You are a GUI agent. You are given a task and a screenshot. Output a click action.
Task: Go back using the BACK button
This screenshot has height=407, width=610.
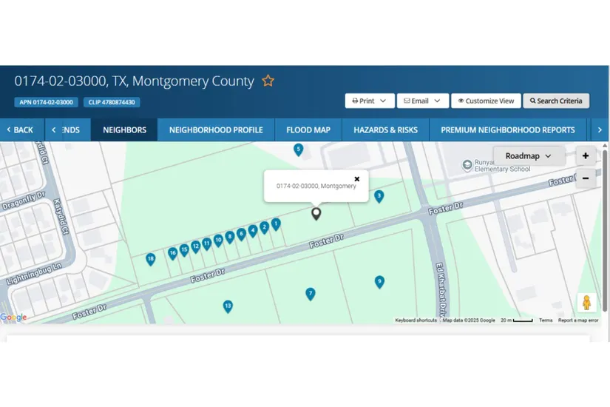coord(20,129)
